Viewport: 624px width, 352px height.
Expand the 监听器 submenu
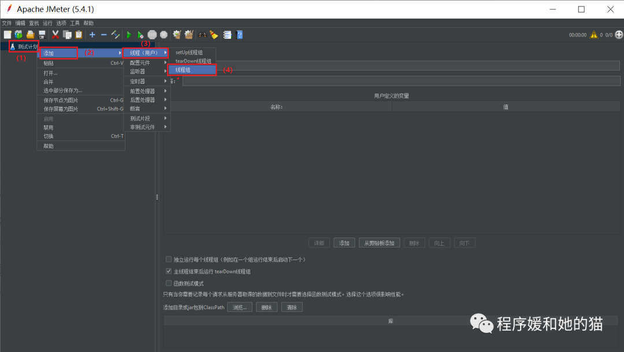click(x=146, y=71)
